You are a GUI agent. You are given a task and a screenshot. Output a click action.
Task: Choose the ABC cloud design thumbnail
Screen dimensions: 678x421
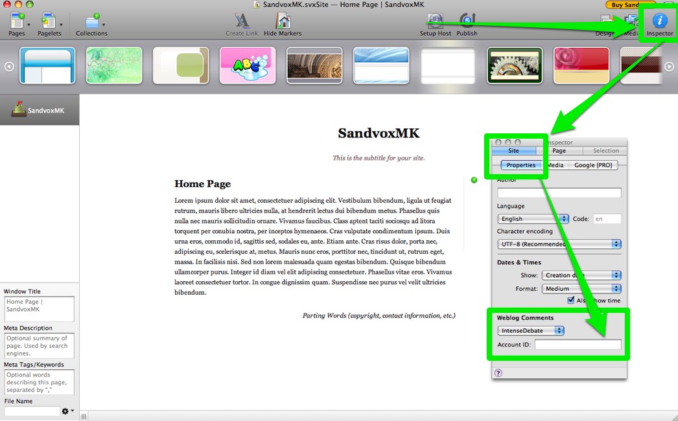click(x=247, y=65)
